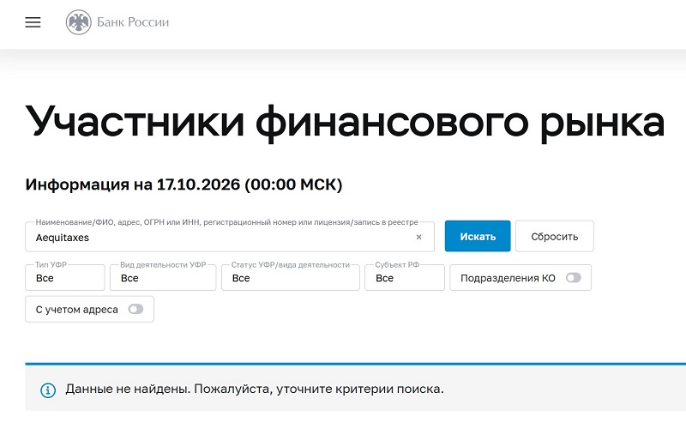Click the Сбросить reset button
The image size is (686, 429).
pyautogui.click(x=554, y=237)
